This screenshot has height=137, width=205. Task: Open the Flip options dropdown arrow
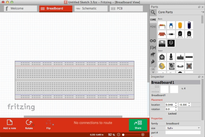tap(53, 125)
